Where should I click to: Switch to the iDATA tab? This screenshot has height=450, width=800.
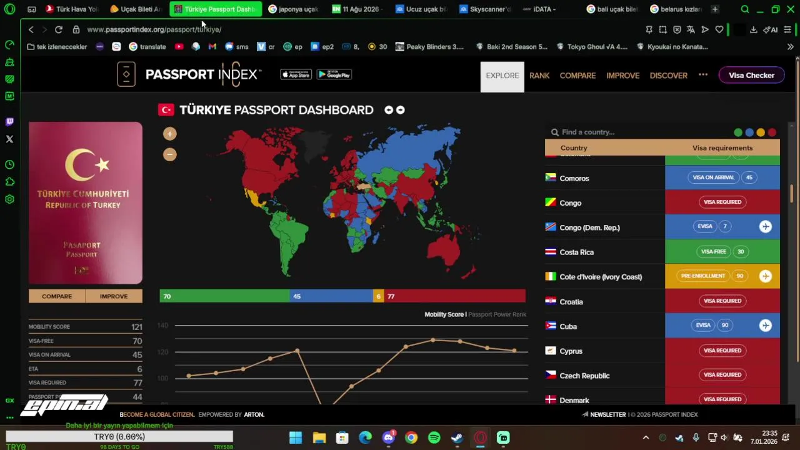[548, 9]
